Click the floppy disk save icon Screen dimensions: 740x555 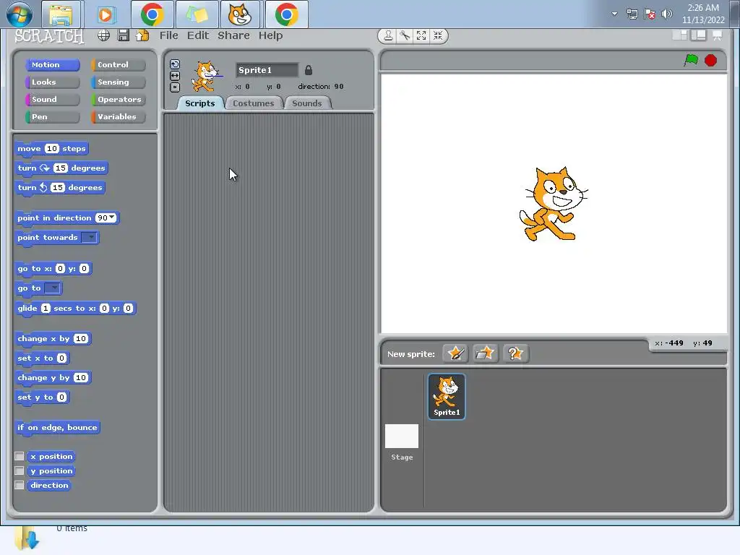[123, 35]
